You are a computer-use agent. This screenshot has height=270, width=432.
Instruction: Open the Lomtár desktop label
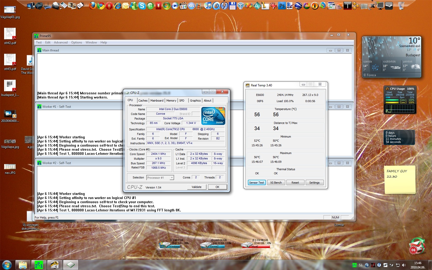[339, 225]
